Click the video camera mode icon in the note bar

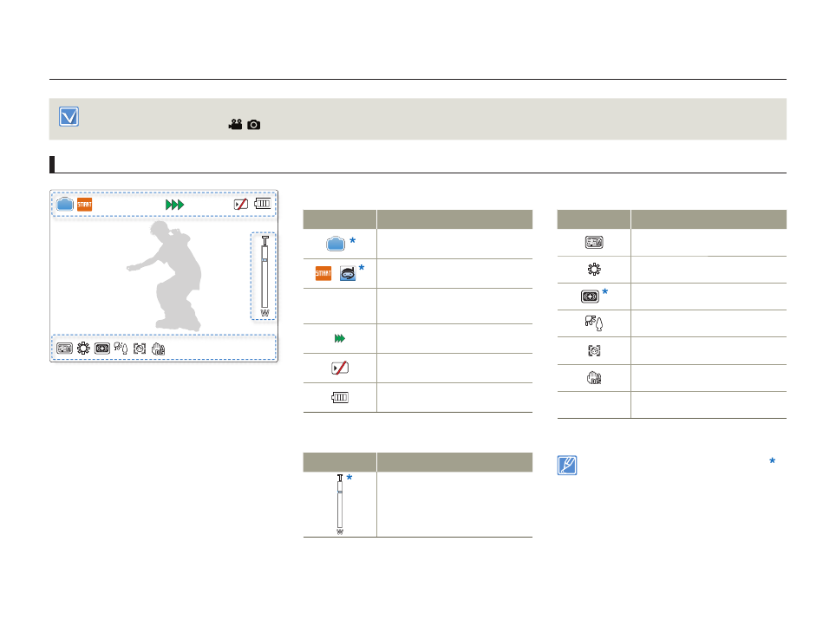pyautogui.click(x=235, y=125)
